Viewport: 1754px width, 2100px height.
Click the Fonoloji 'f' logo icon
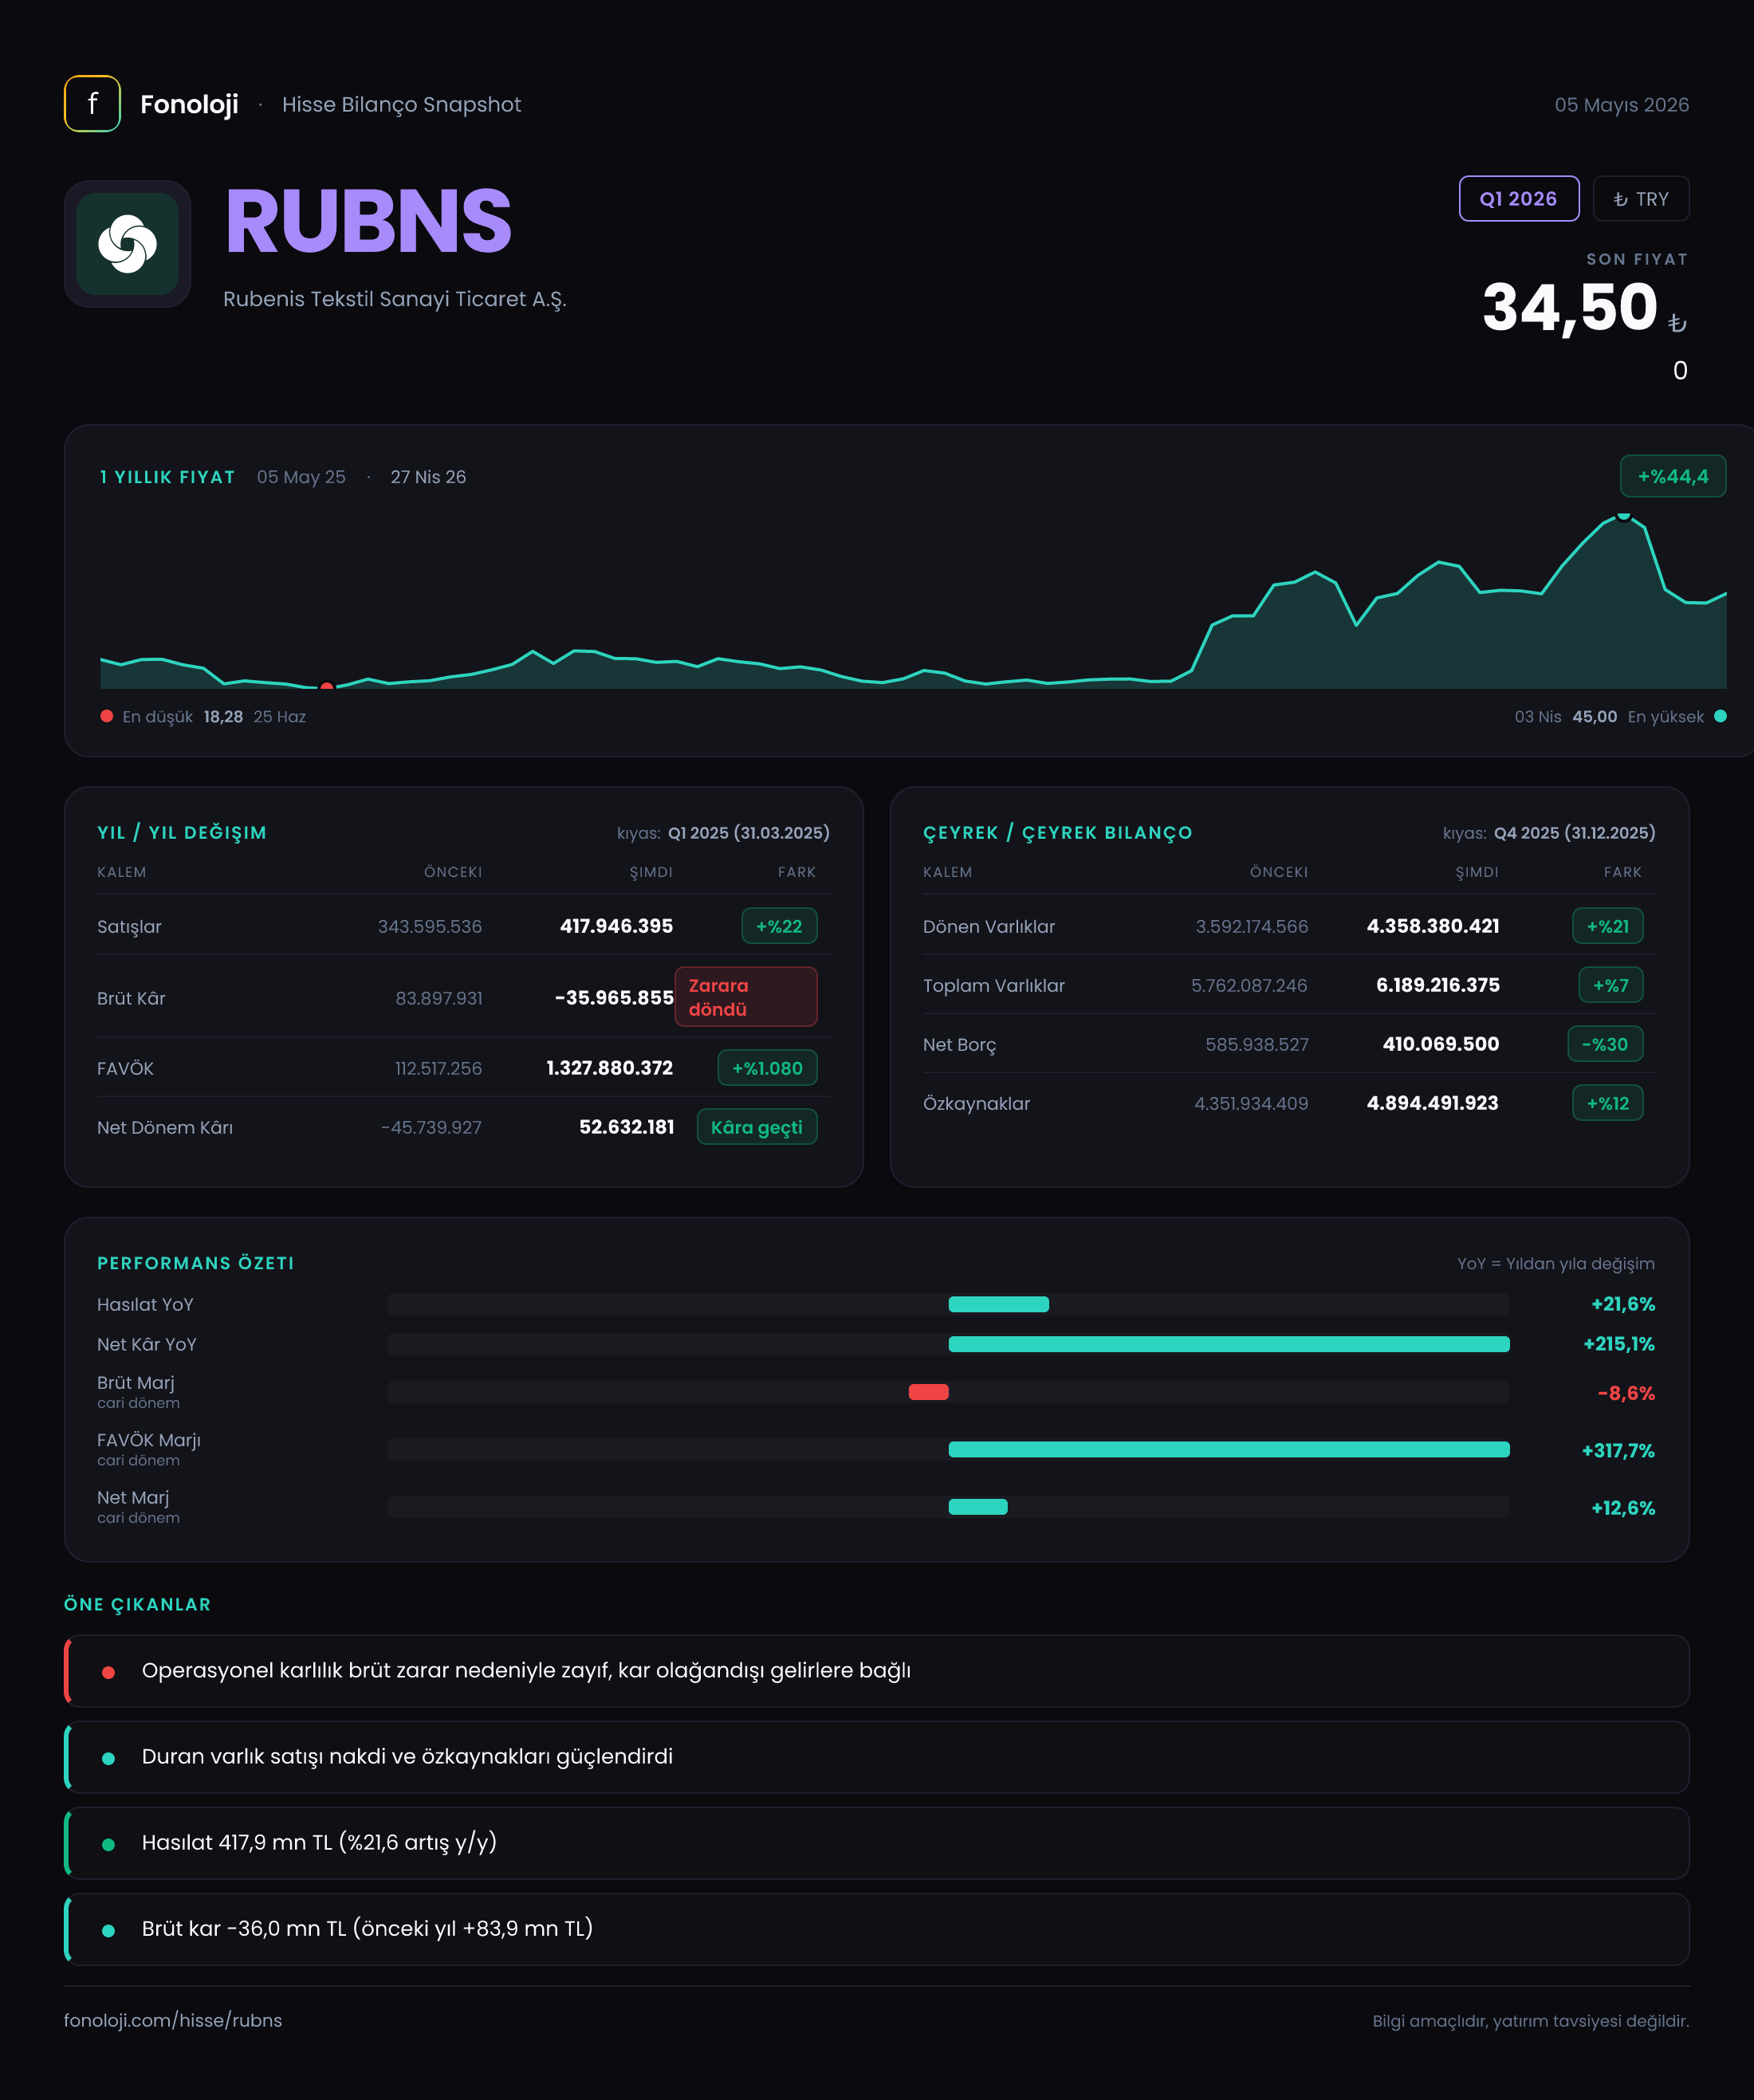[92, 104]
